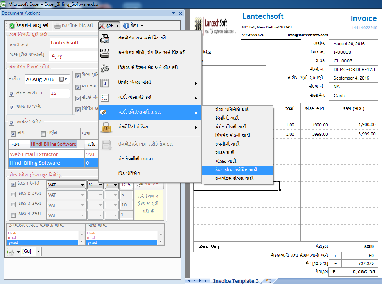
Task: Open the date picker dropdown arrow
Action: pyautogui.click(x=66, y=79)
